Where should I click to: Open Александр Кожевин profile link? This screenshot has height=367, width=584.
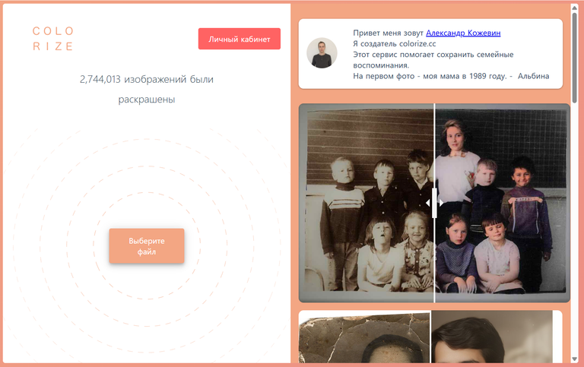pyautogui.click(x=463, y=33)
